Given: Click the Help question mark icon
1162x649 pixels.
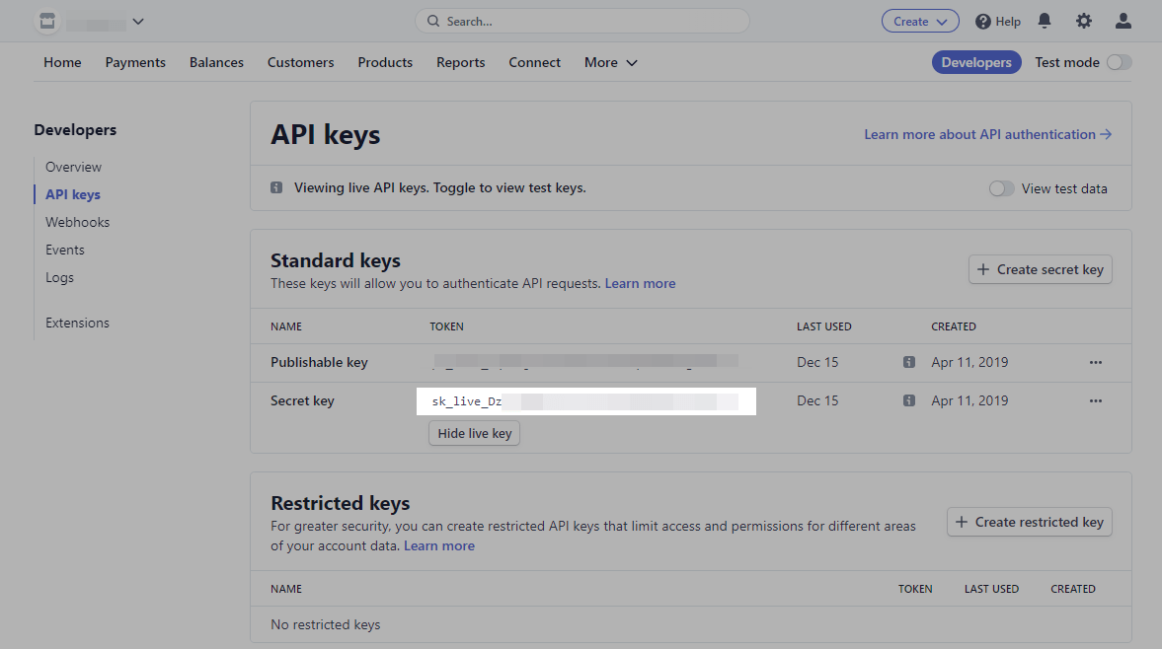Looking at the screenshot, I should pyautogui.click(x=982, y=21).
